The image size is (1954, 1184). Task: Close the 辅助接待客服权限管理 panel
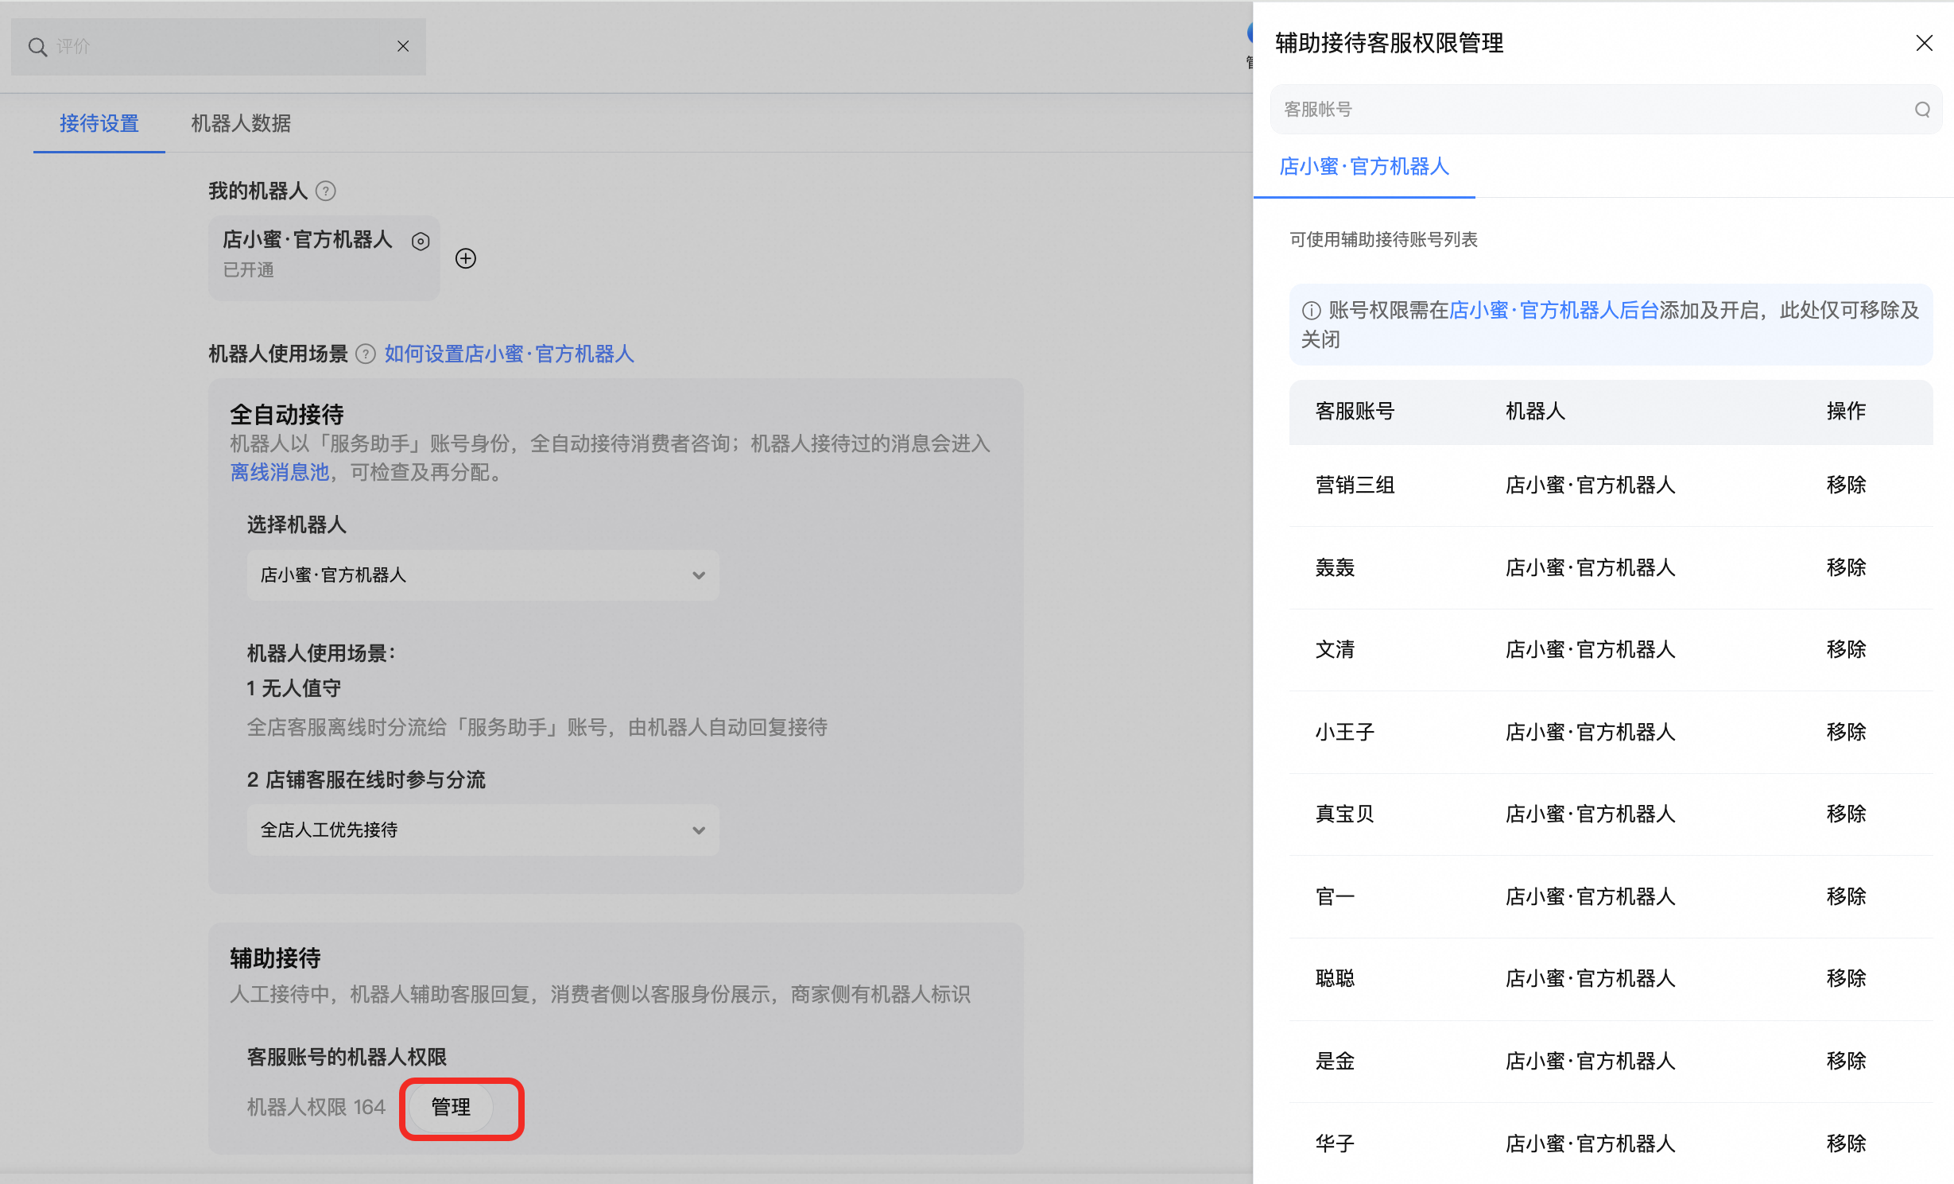pos(1924,43)
